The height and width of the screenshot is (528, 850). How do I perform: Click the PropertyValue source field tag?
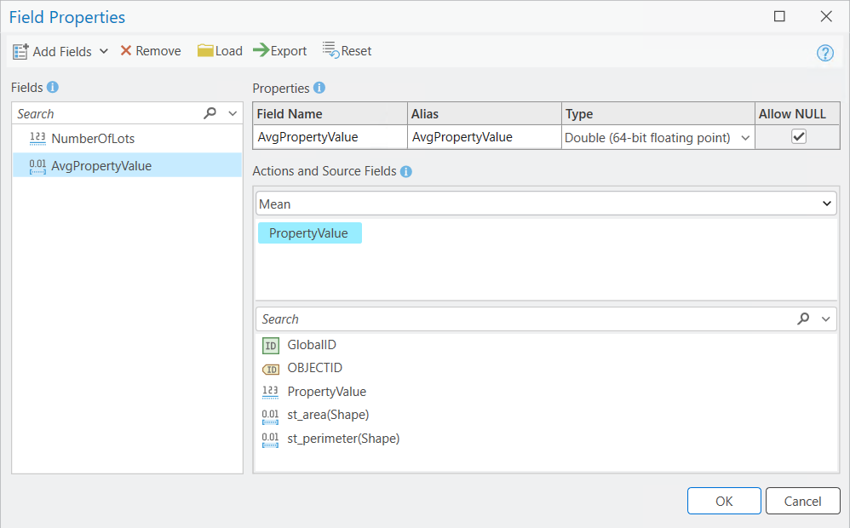click(309, 233)
